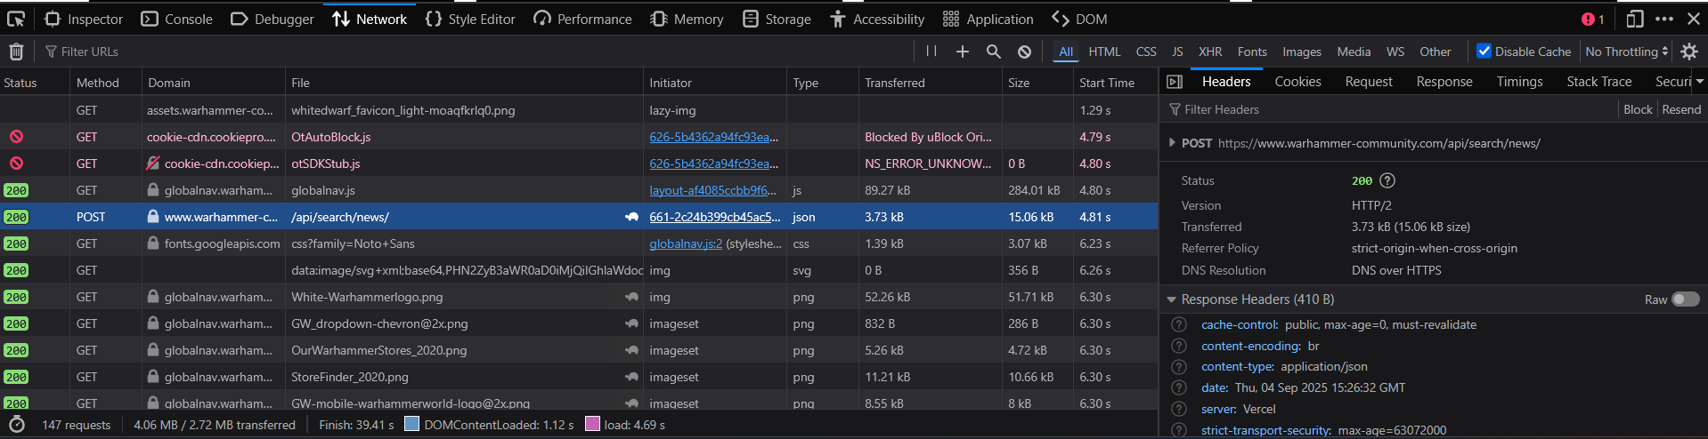Open the network search magnifier
The width and height of the screenshot is (1708, 439).
click(x=994, y=52)
